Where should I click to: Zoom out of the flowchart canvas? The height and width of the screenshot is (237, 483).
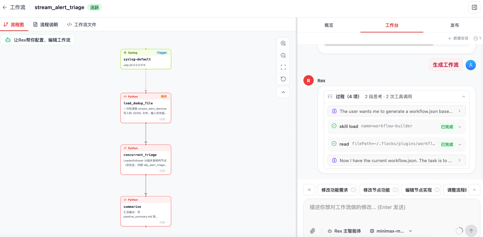[x=283, y=55]
